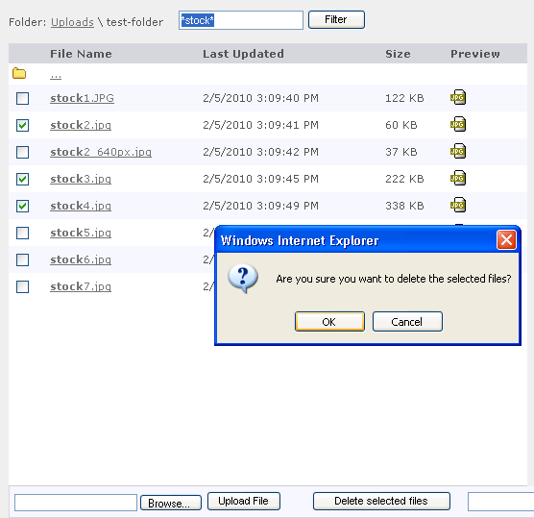
Task: Open the stock6.jpg file link
Action: [81, 259]
